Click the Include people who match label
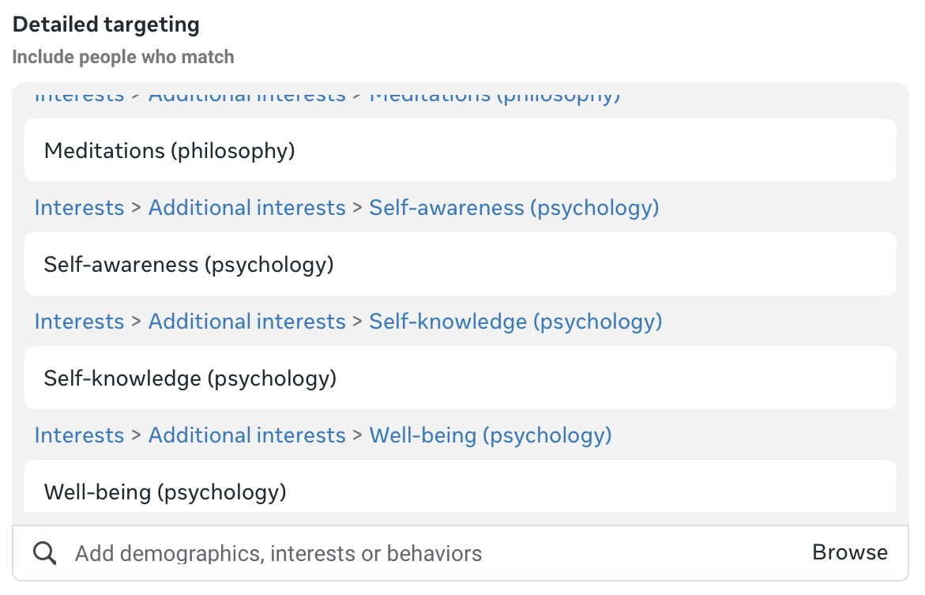 122,57
